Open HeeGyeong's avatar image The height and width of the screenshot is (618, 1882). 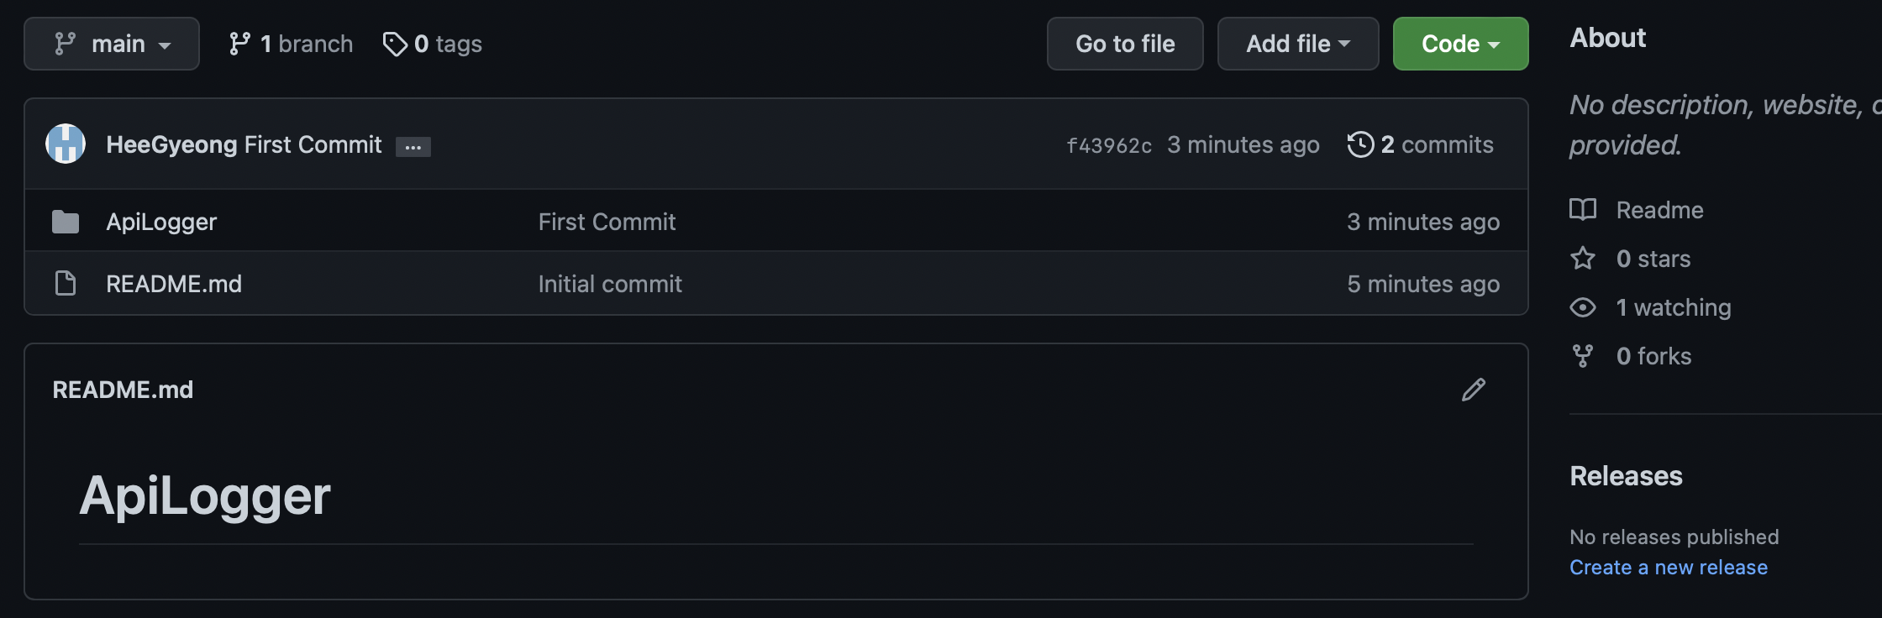pyautogui.click(x=66, y=144)
